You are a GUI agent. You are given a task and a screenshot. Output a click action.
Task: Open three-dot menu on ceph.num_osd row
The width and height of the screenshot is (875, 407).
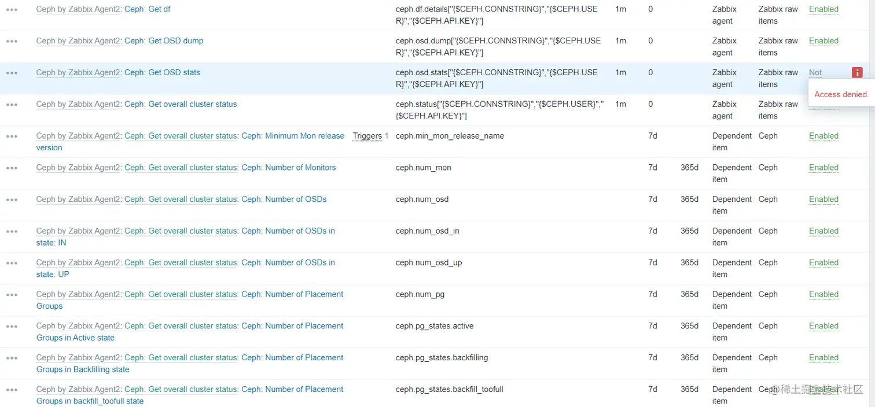point(12,199)
